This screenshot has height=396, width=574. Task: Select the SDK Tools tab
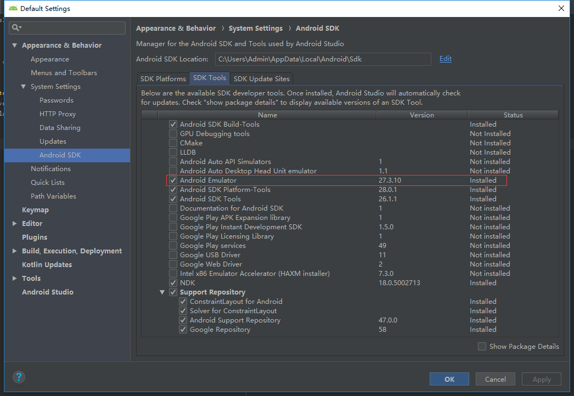coord(210,78)
